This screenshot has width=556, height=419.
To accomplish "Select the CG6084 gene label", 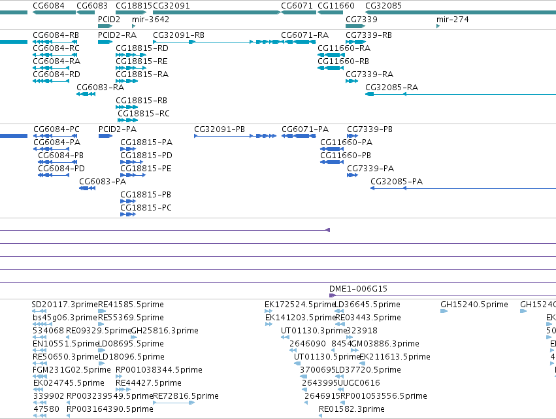I will tap(48, 6).
